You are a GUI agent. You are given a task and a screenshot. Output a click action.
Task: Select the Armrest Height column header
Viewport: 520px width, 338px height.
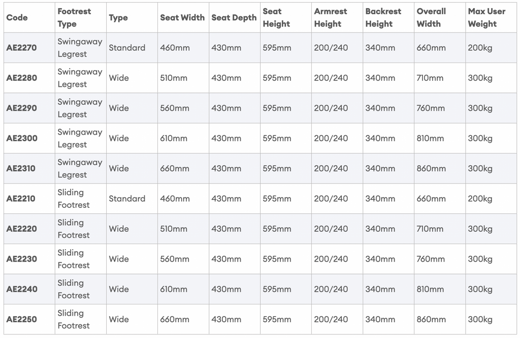pyautogui.click(x=331, y=18)
